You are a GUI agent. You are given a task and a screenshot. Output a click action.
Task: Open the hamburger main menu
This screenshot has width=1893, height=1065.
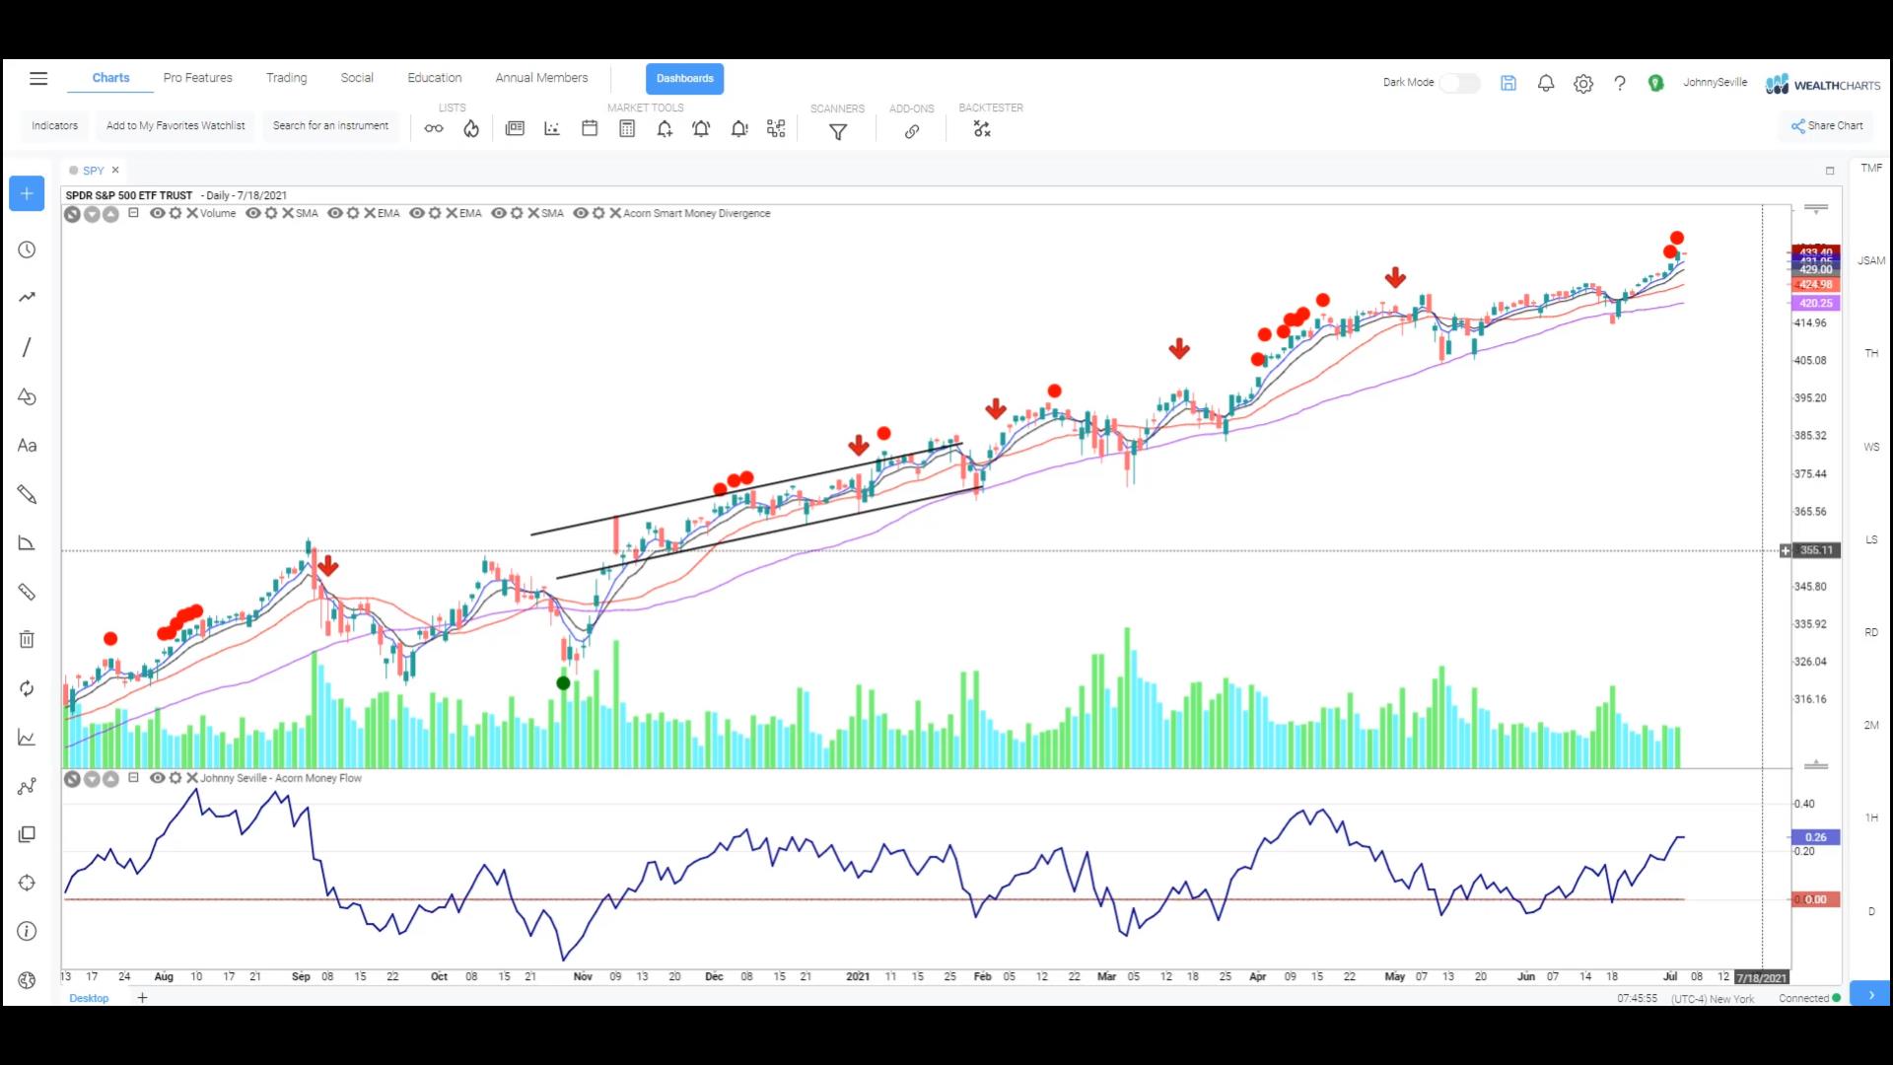(38, 79)
